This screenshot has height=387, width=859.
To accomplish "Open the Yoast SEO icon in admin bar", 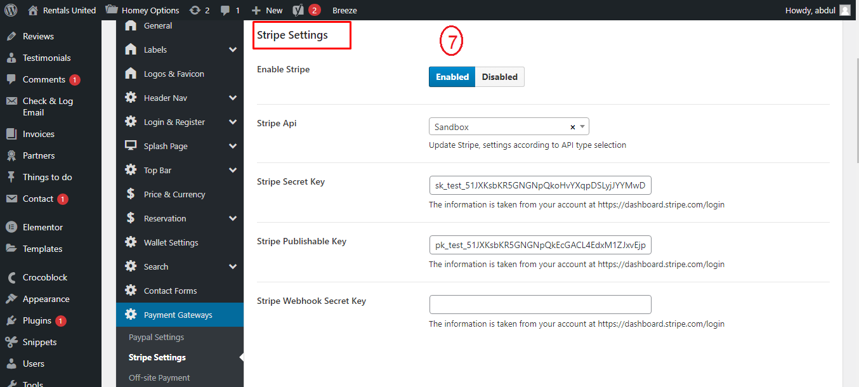I will coord(298,10).
